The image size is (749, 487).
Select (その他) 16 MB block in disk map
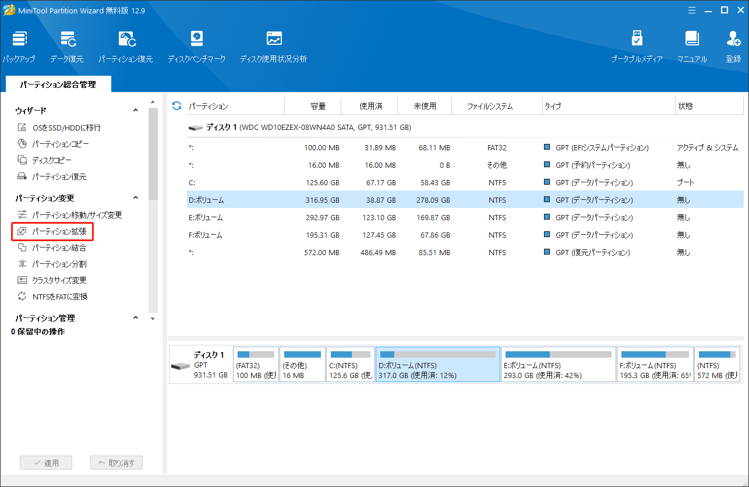tap(302, 365)
